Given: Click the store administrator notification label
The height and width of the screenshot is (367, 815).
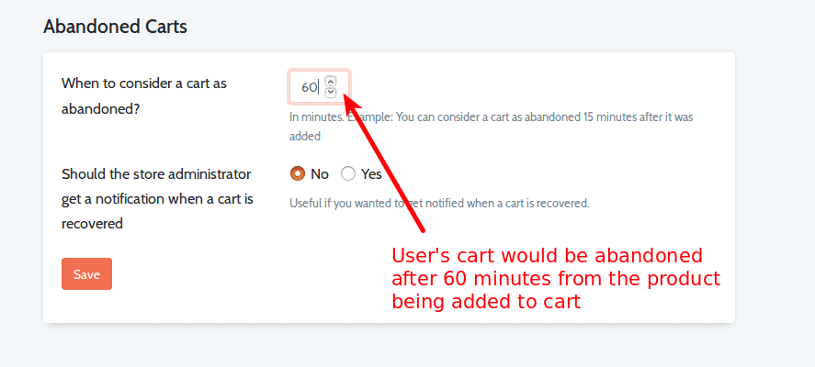Looking at the screenshot, I should pos(157,199).
